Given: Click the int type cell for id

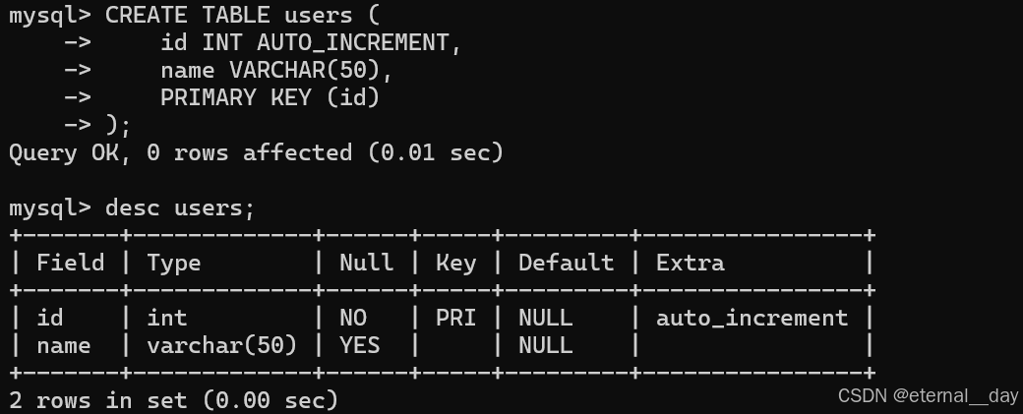Looking at the screenshot, I should [x=167, y=318].
